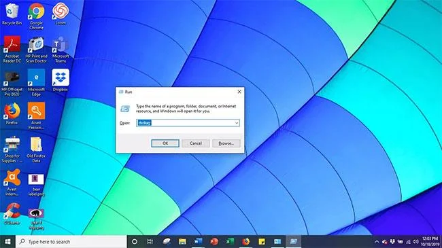Open Cortana from the taskbar
The width and height of the screenshot is (442, 248).
[x=135, y=241]
